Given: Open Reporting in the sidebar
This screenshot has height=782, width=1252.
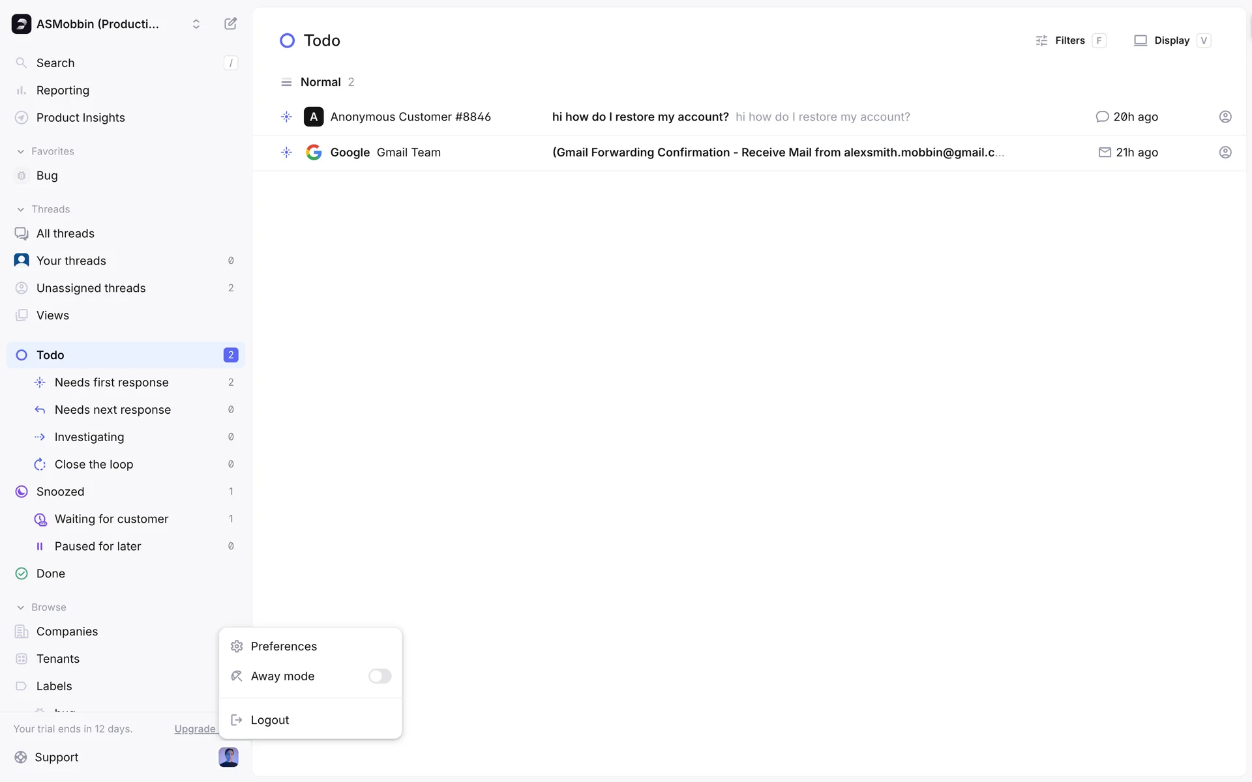Looking at the screenshot, I should [x=63, y=90].
